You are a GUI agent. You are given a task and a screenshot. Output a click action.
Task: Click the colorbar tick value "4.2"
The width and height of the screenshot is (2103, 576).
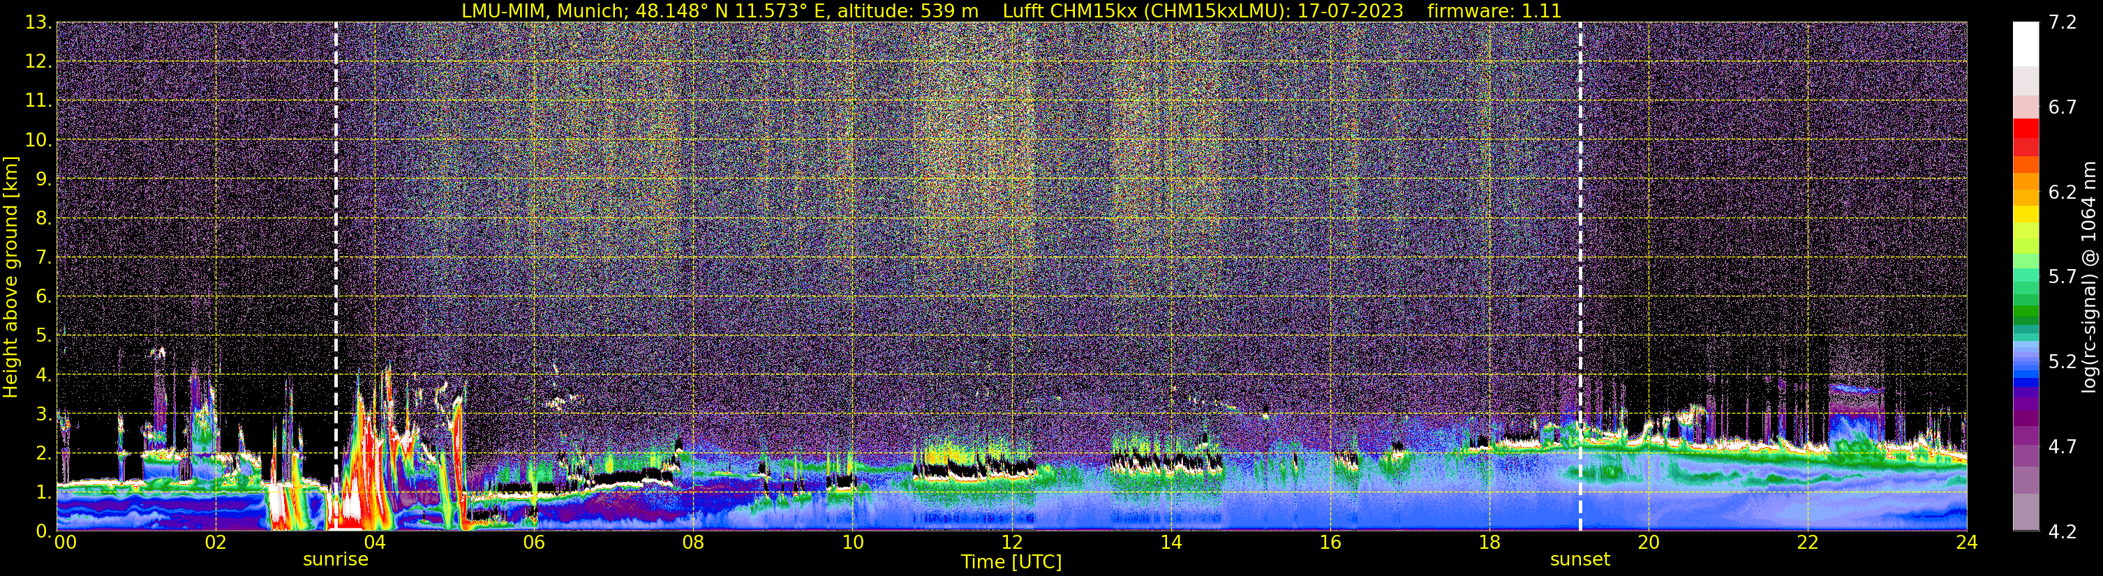pos(2063,532)
